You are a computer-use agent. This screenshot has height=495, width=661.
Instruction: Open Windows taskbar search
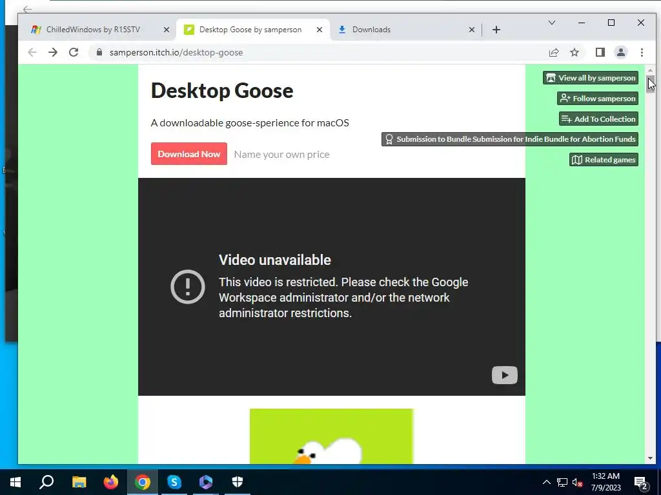46,482
